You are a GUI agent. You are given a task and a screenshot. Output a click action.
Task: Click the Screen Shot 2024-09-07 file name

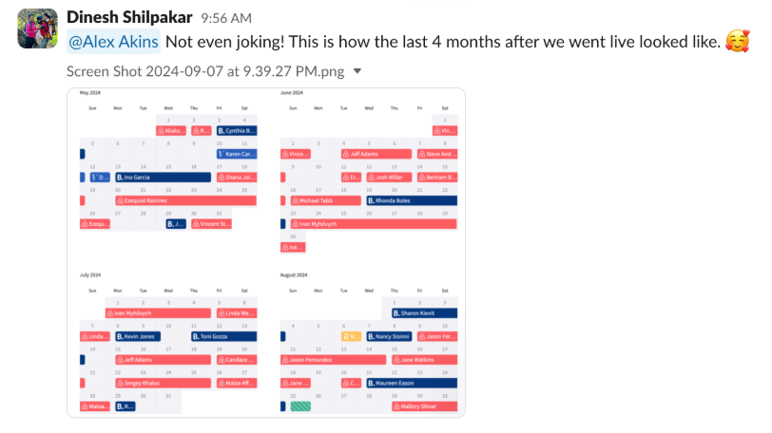(205, 72)
